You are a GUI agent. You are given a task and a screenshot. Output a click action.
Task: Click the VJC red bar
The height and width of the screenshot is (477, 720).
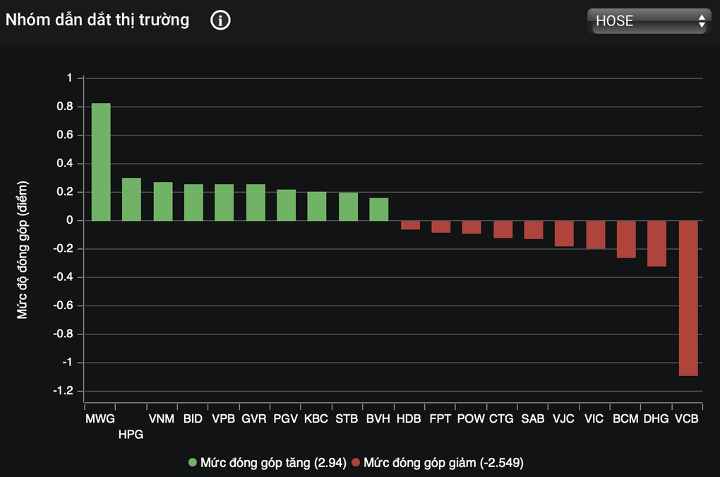(564, 233)
